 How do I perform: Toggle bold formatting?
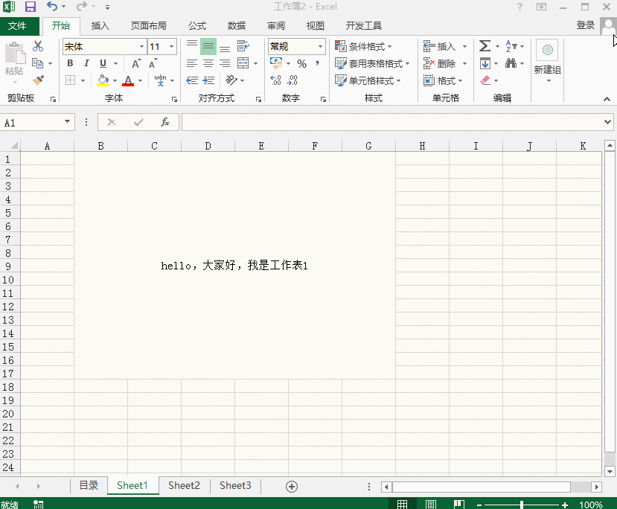pos(70,63)
